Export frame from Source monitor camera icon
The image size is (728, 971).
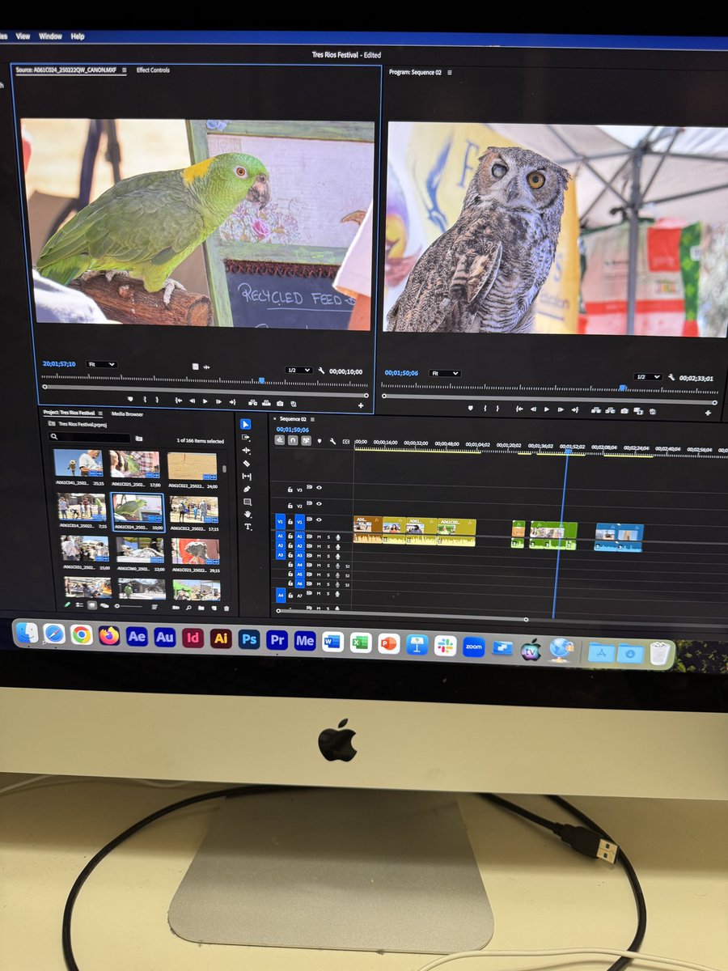tap(280, 403)
